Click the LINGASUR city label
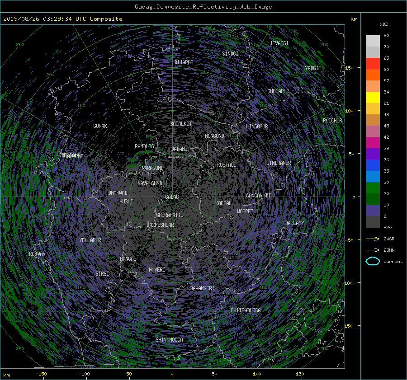 [257, 127]
